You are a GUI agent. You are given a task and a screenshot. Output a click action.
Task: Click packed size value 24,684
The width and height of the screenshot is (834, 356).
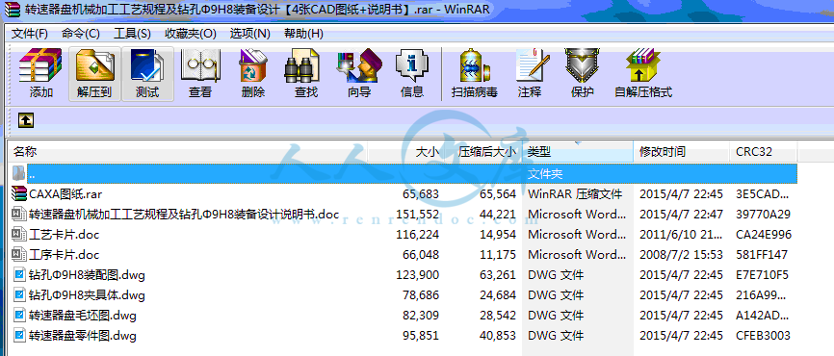click(498, 294)
